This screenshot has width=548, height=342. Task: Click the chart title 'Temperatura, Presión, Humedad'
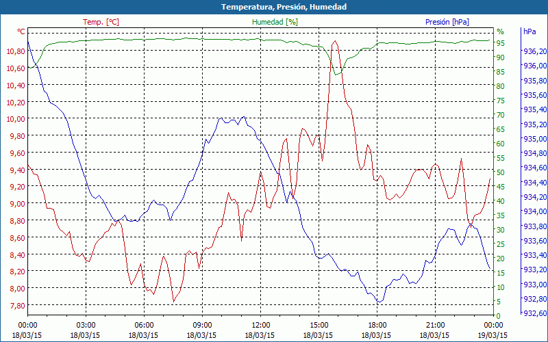click(x=284, y=7)
